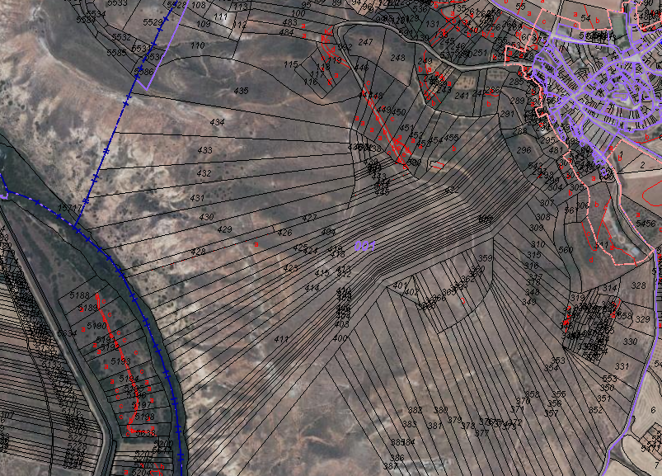Click on parcel 359
This screenshot has width=662, height=476.
click(x=485, y=258)
